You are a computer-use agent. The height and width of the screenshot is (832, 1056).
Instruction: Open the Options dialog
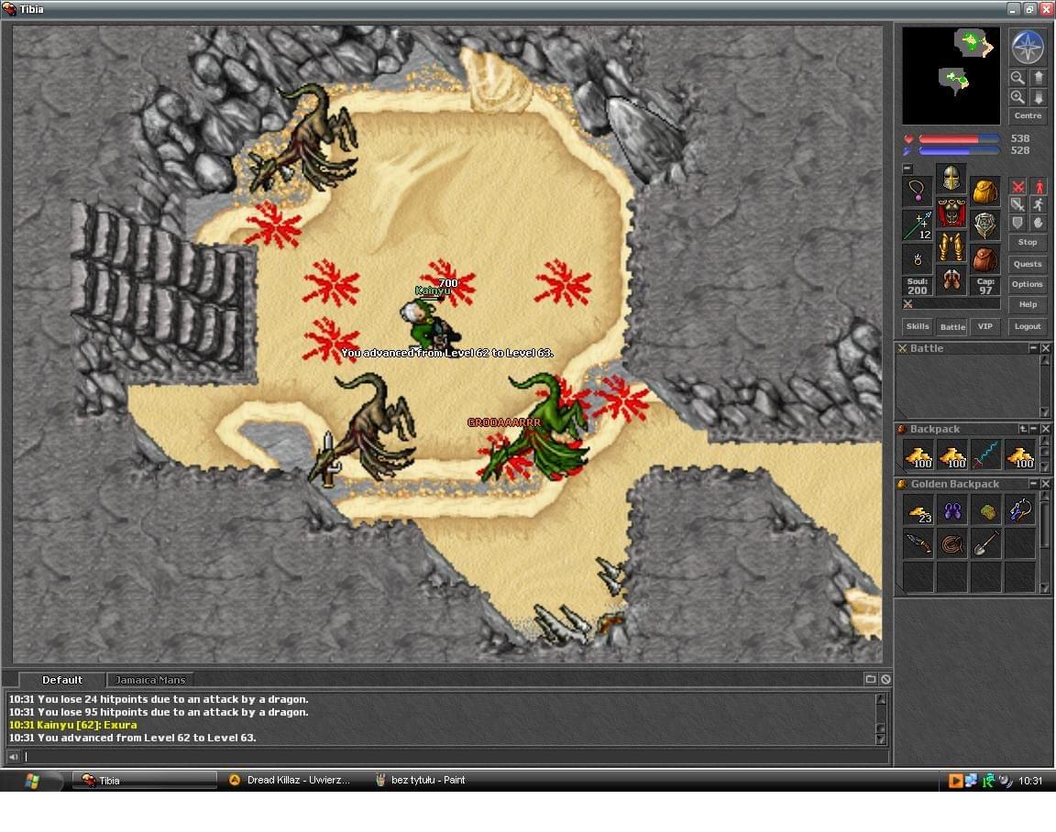pos(1028,284)
